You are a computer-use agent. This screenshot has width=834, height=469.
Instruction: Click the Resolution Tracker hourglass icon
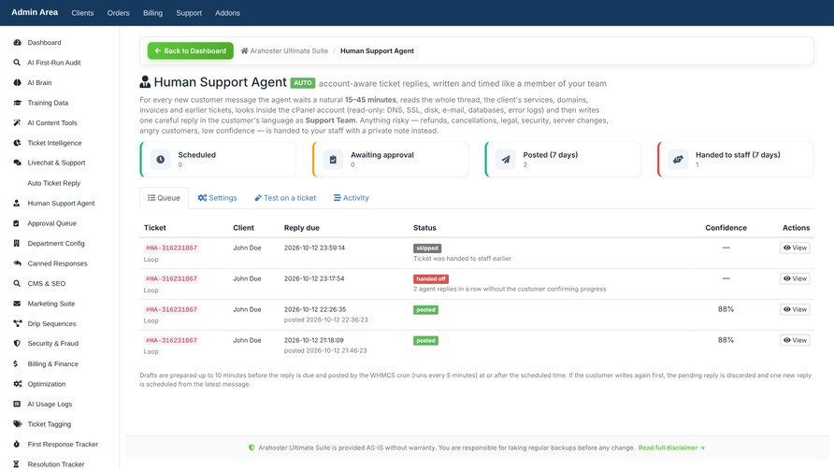(17, 464)
